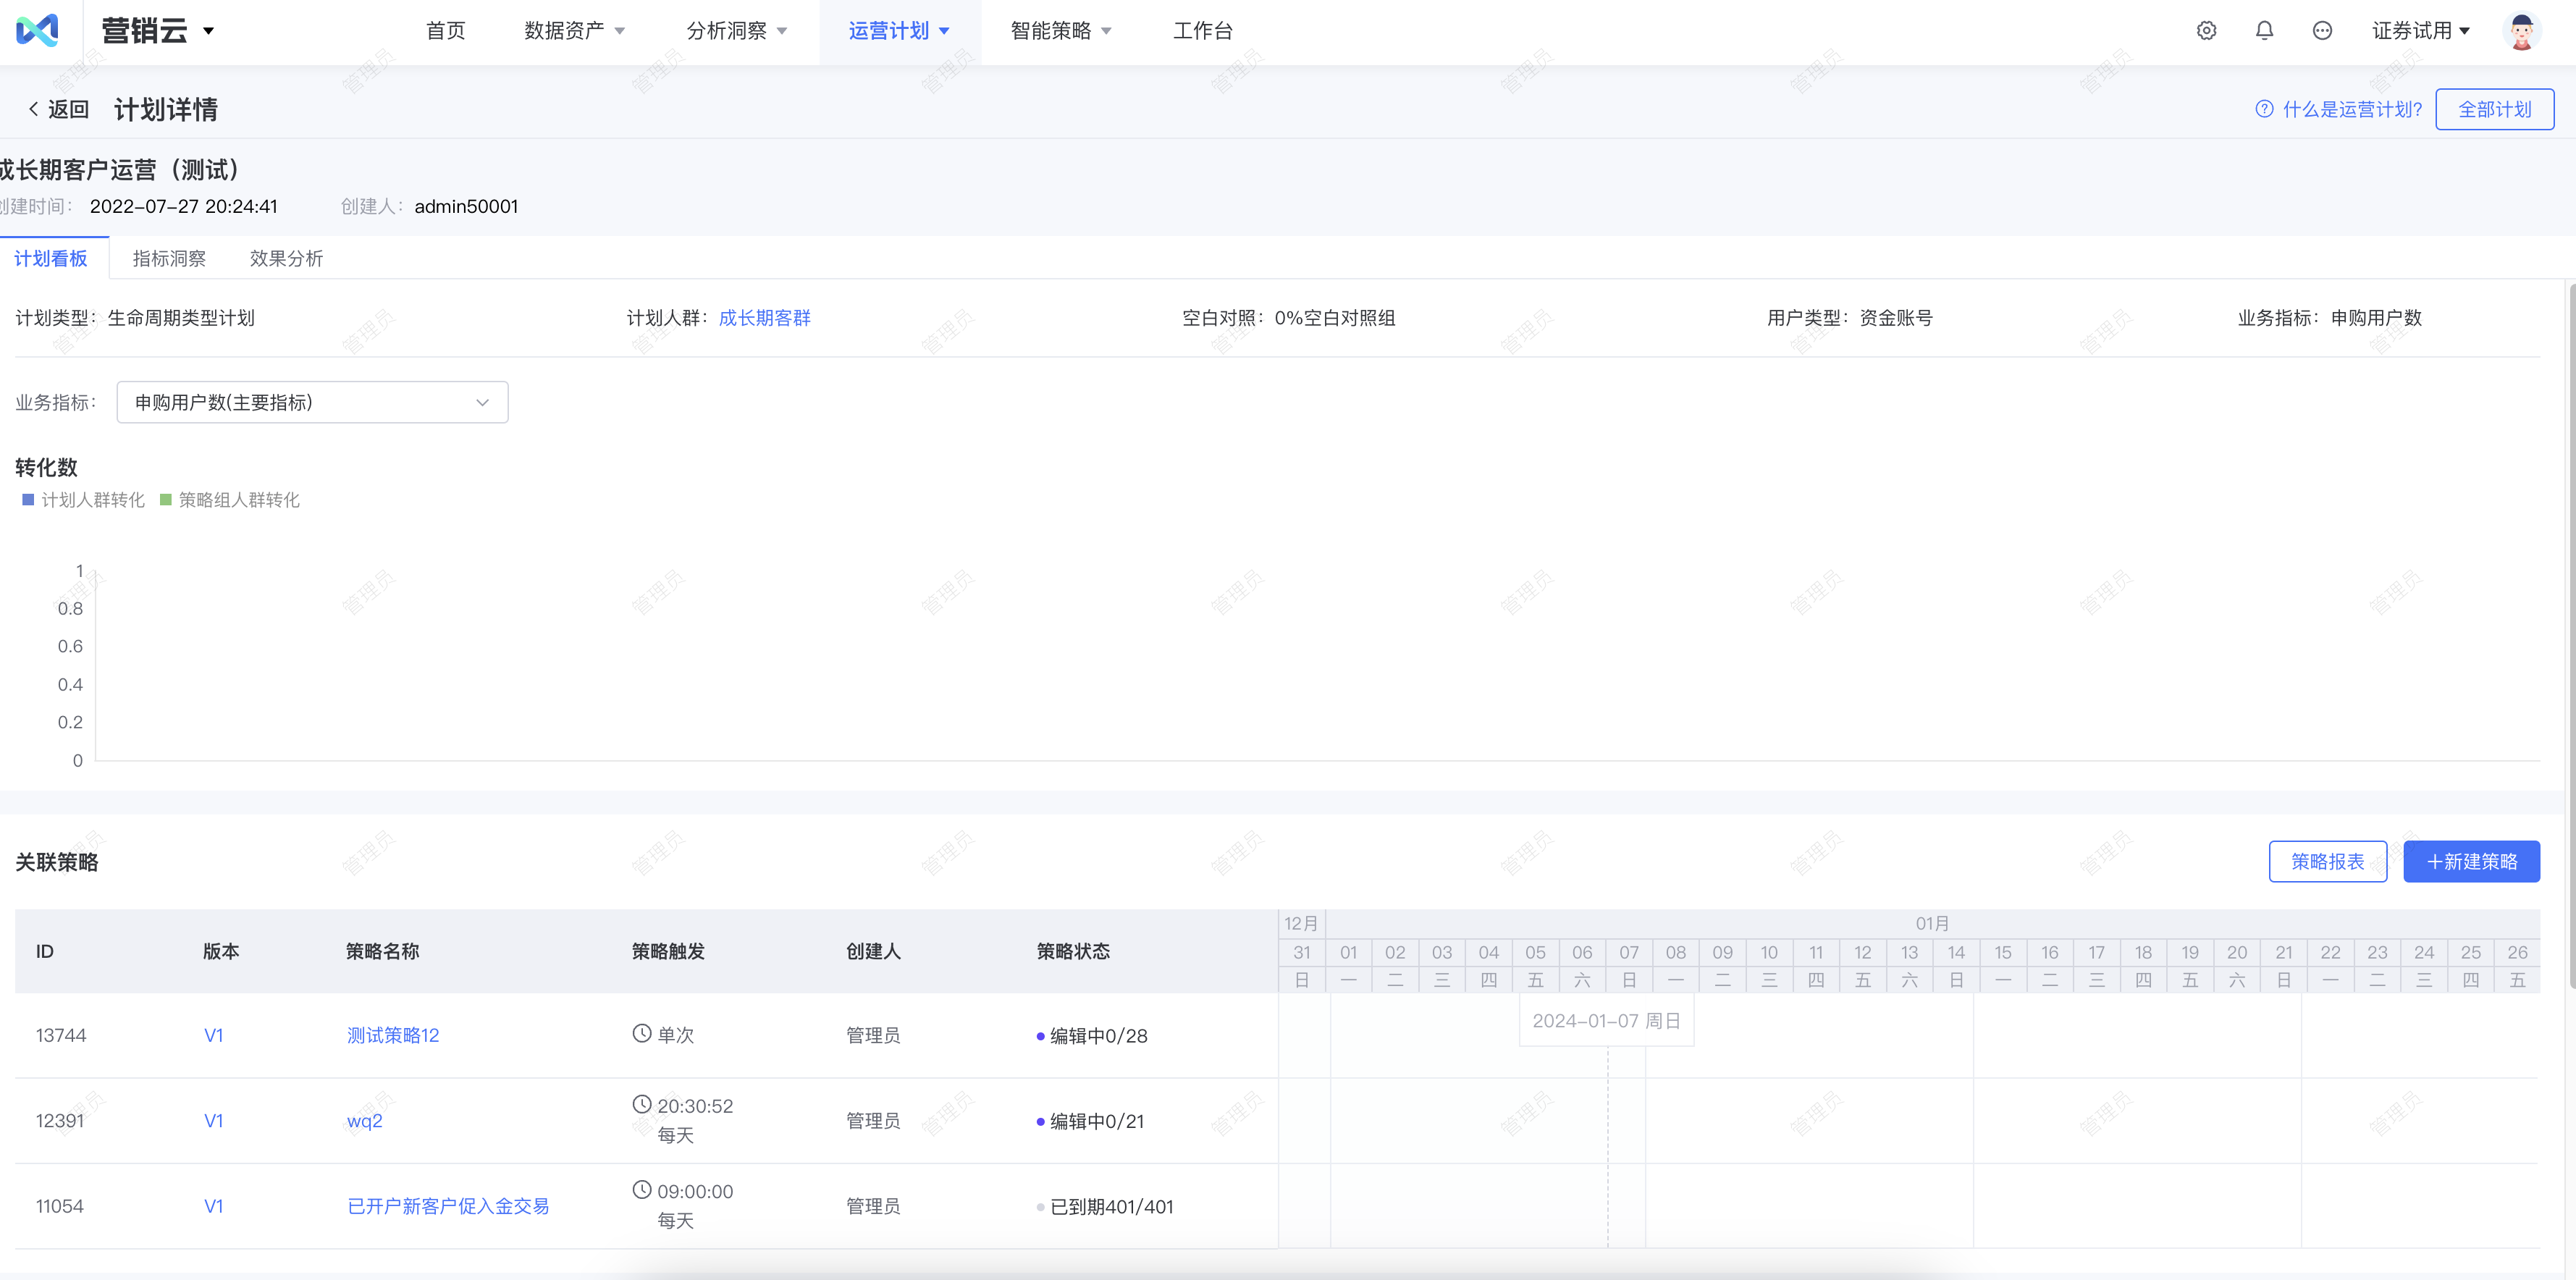Click the 0%空白对照组 value text
Image resolution: width=2576 pixels, height=1280 pixels.
coord(1335,318)
